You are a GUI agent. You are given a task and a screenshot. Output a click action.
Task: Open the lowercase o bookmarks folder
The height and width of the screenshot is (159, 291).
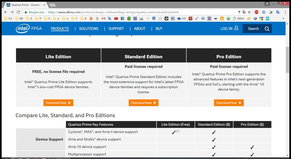tap(66, 18)
